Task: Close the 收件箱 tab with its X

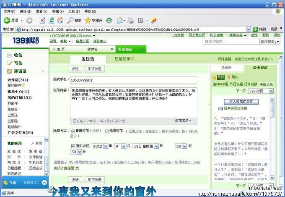Action: (x=111, y=49)
